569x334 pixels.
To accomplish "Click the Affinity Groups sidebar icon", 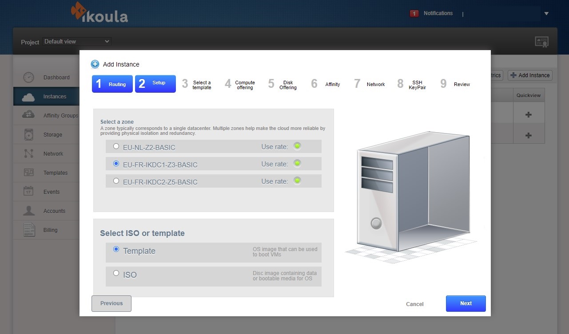I will (28, 115).
